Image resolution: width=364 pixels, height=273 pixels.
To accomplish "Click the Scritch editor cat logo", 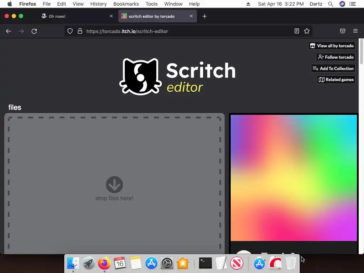I will click(x=140, y=77).
